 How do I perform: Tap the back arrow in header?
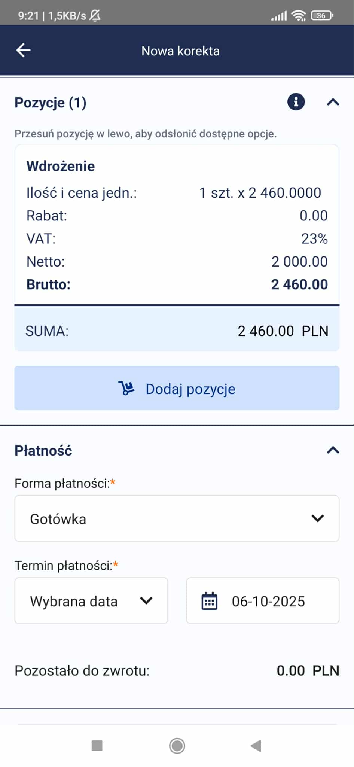tap(23, 50)
